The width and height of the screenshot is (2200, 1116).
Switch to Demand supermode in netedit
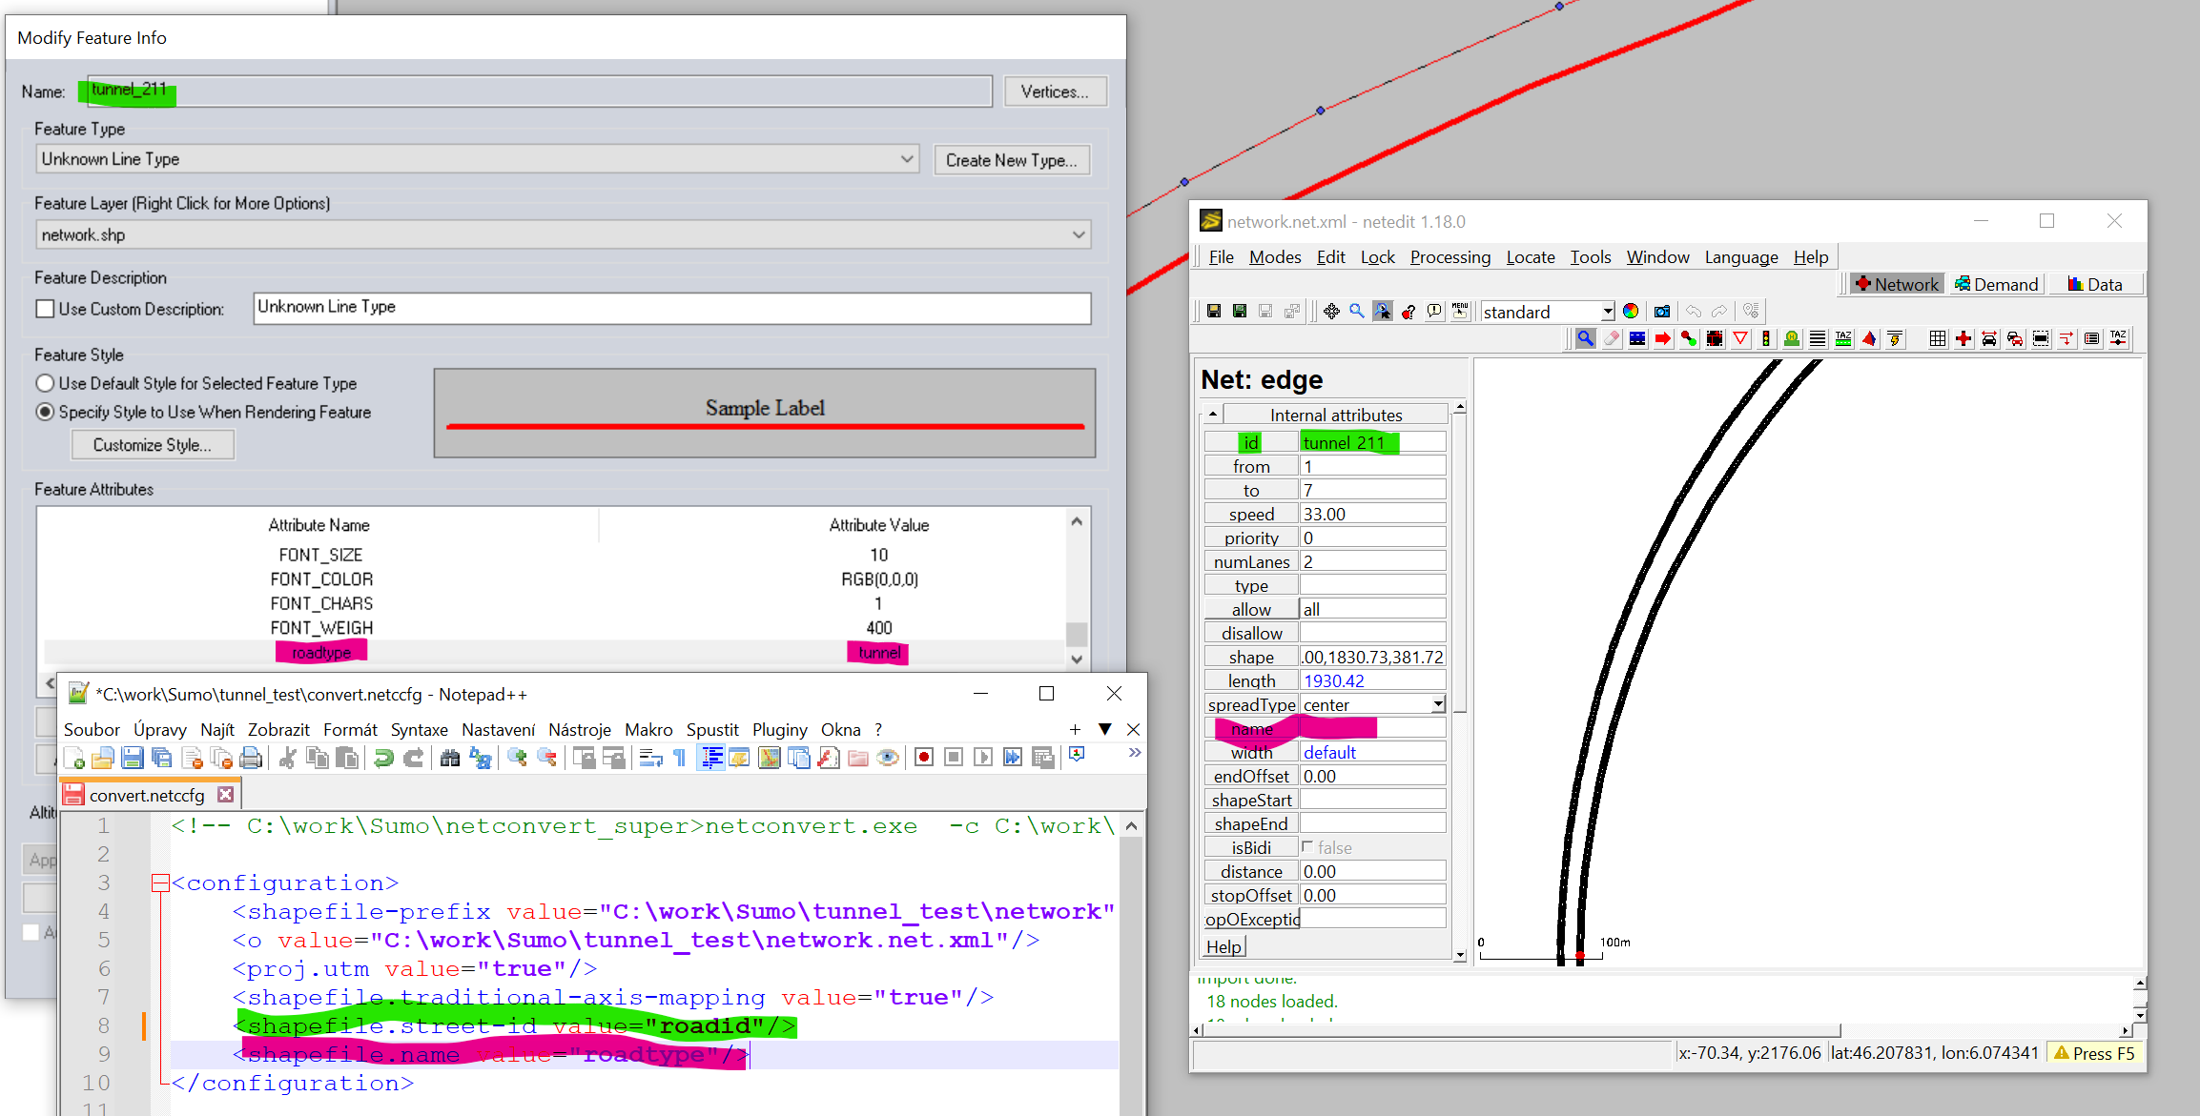pyautogui.click(x=1996, y=284)
